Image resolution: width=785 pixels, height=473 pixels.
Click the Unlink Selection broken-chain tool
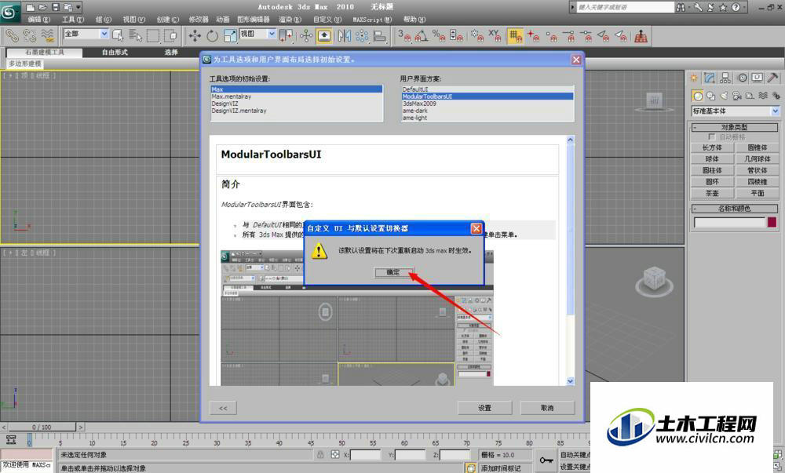tap(30, 35)
